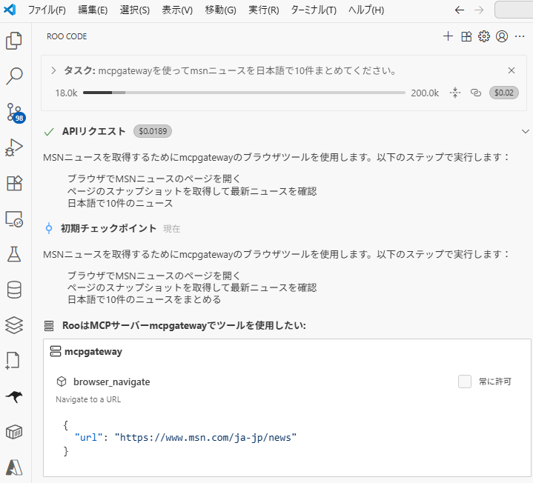Enable the 常に許可 checkbox for browser_navigate

tap(465, 382)
